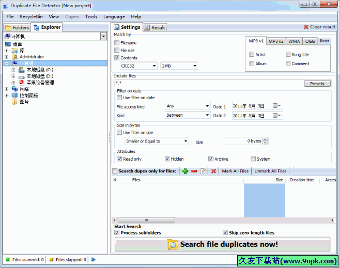The image size is (340, 268).
Task: Click the Apple device manager red icon
Action: click(22, 82)
